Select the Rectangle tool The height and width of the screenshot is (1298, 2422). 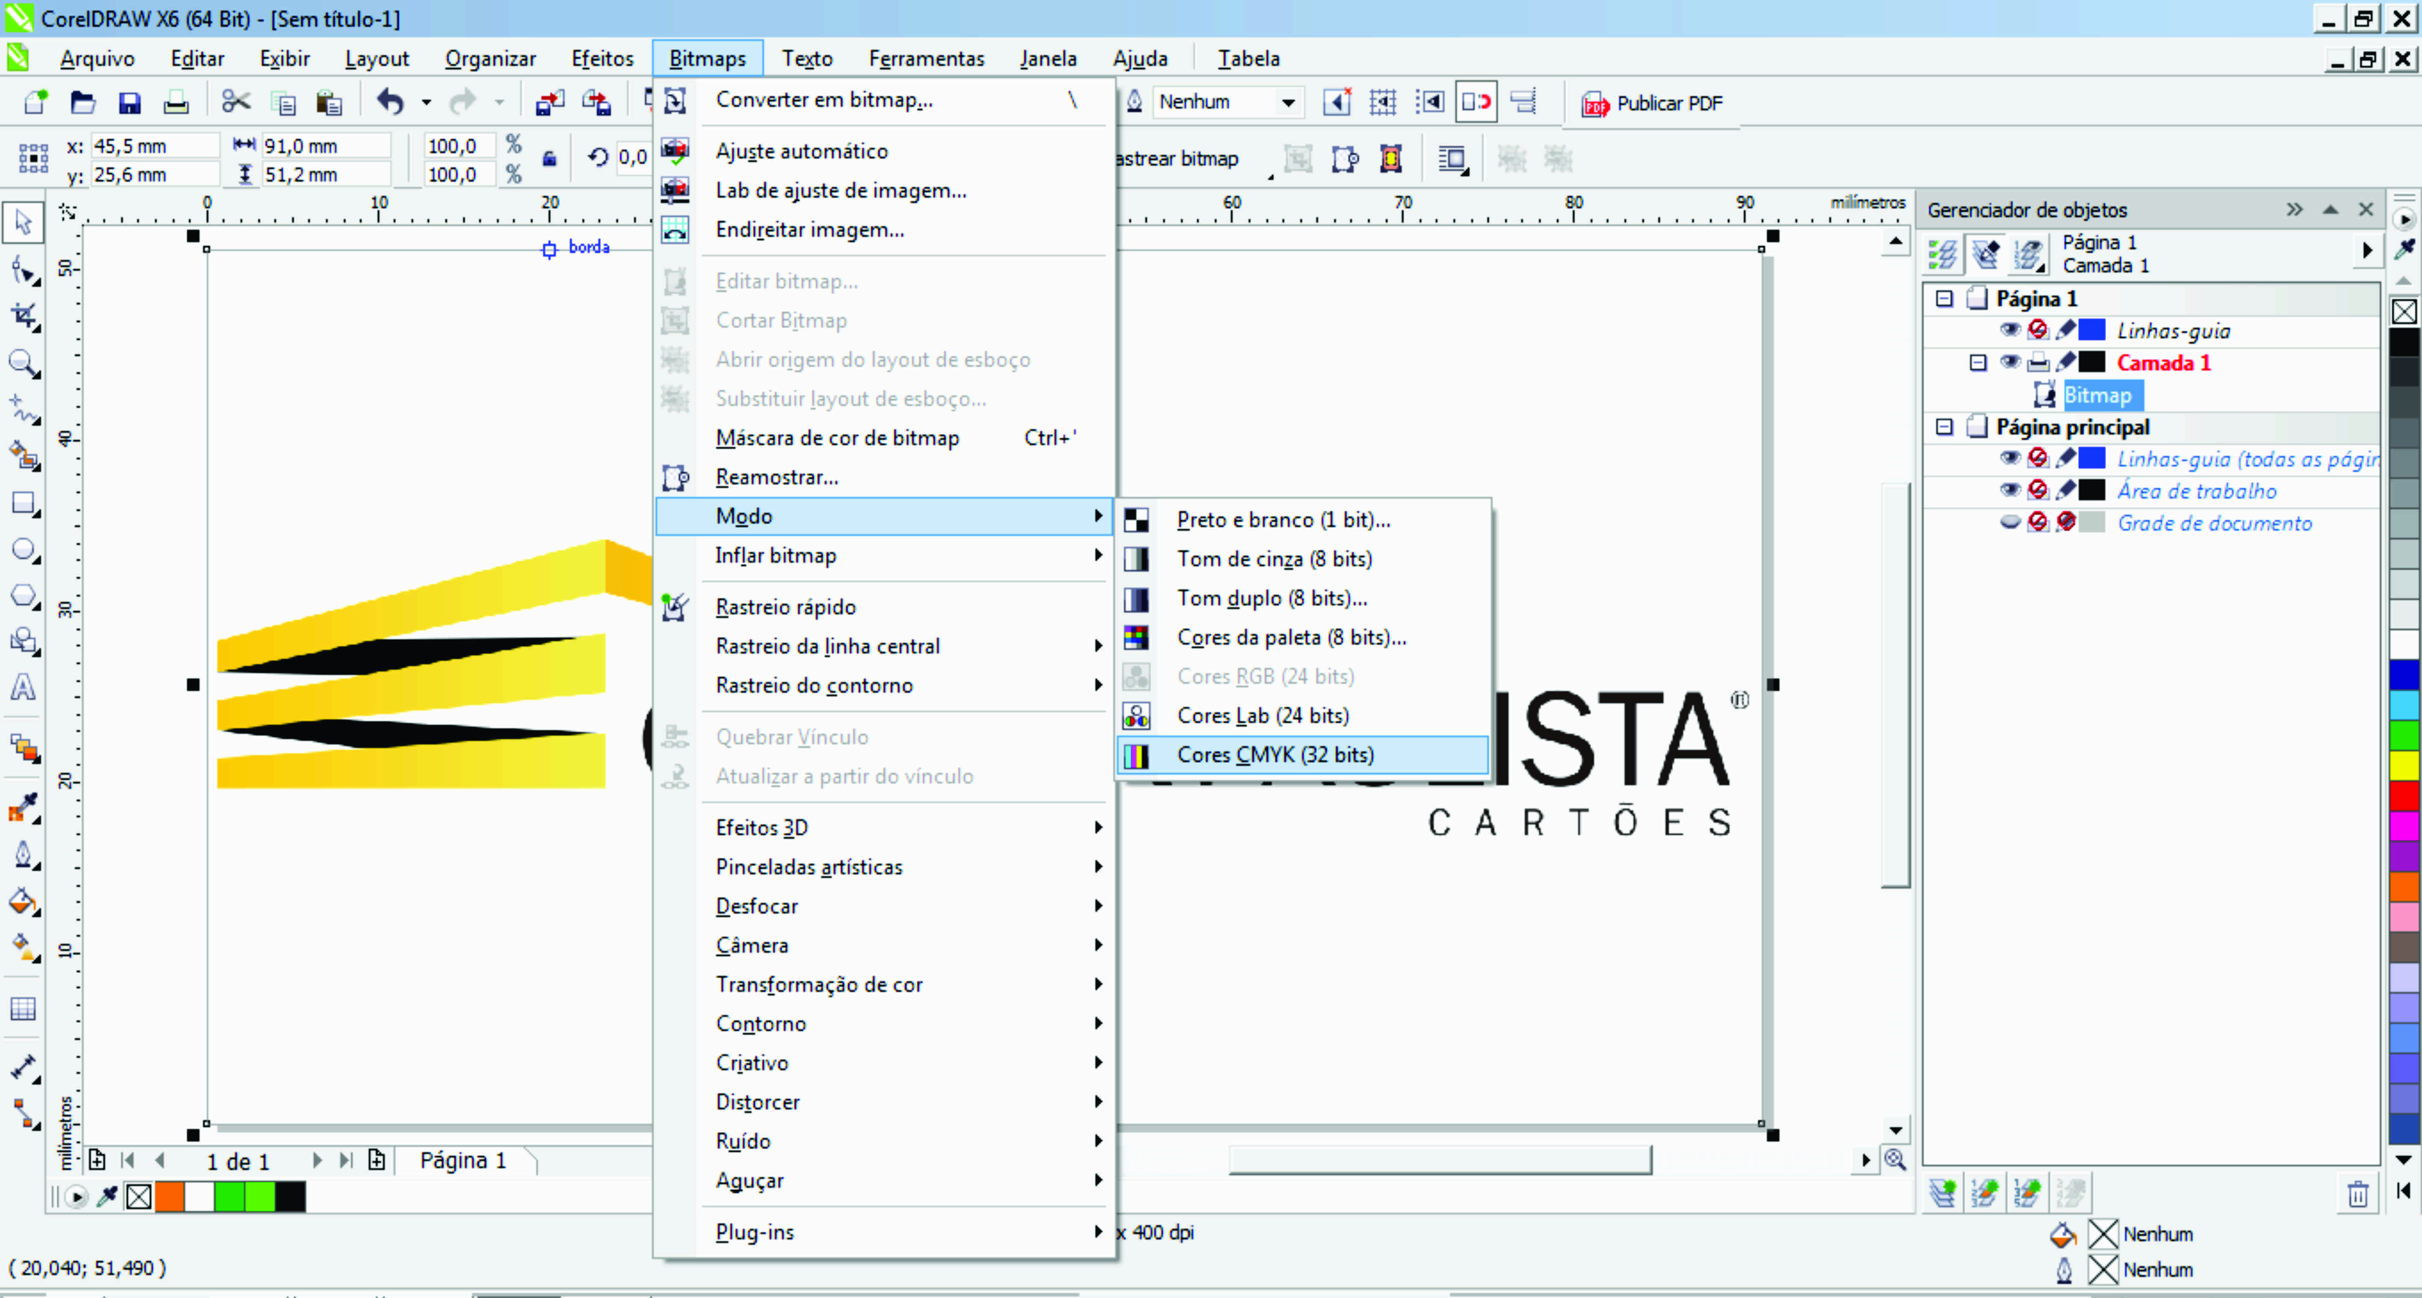point(24,503)
